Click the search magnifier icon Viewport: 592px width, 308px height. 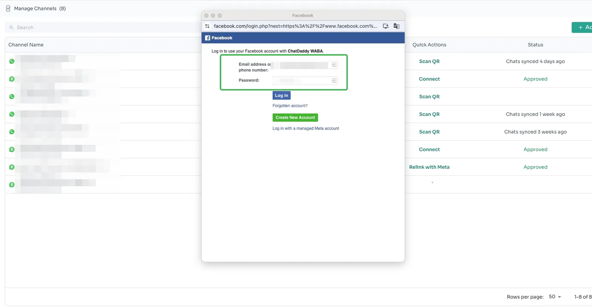(11, 27)
